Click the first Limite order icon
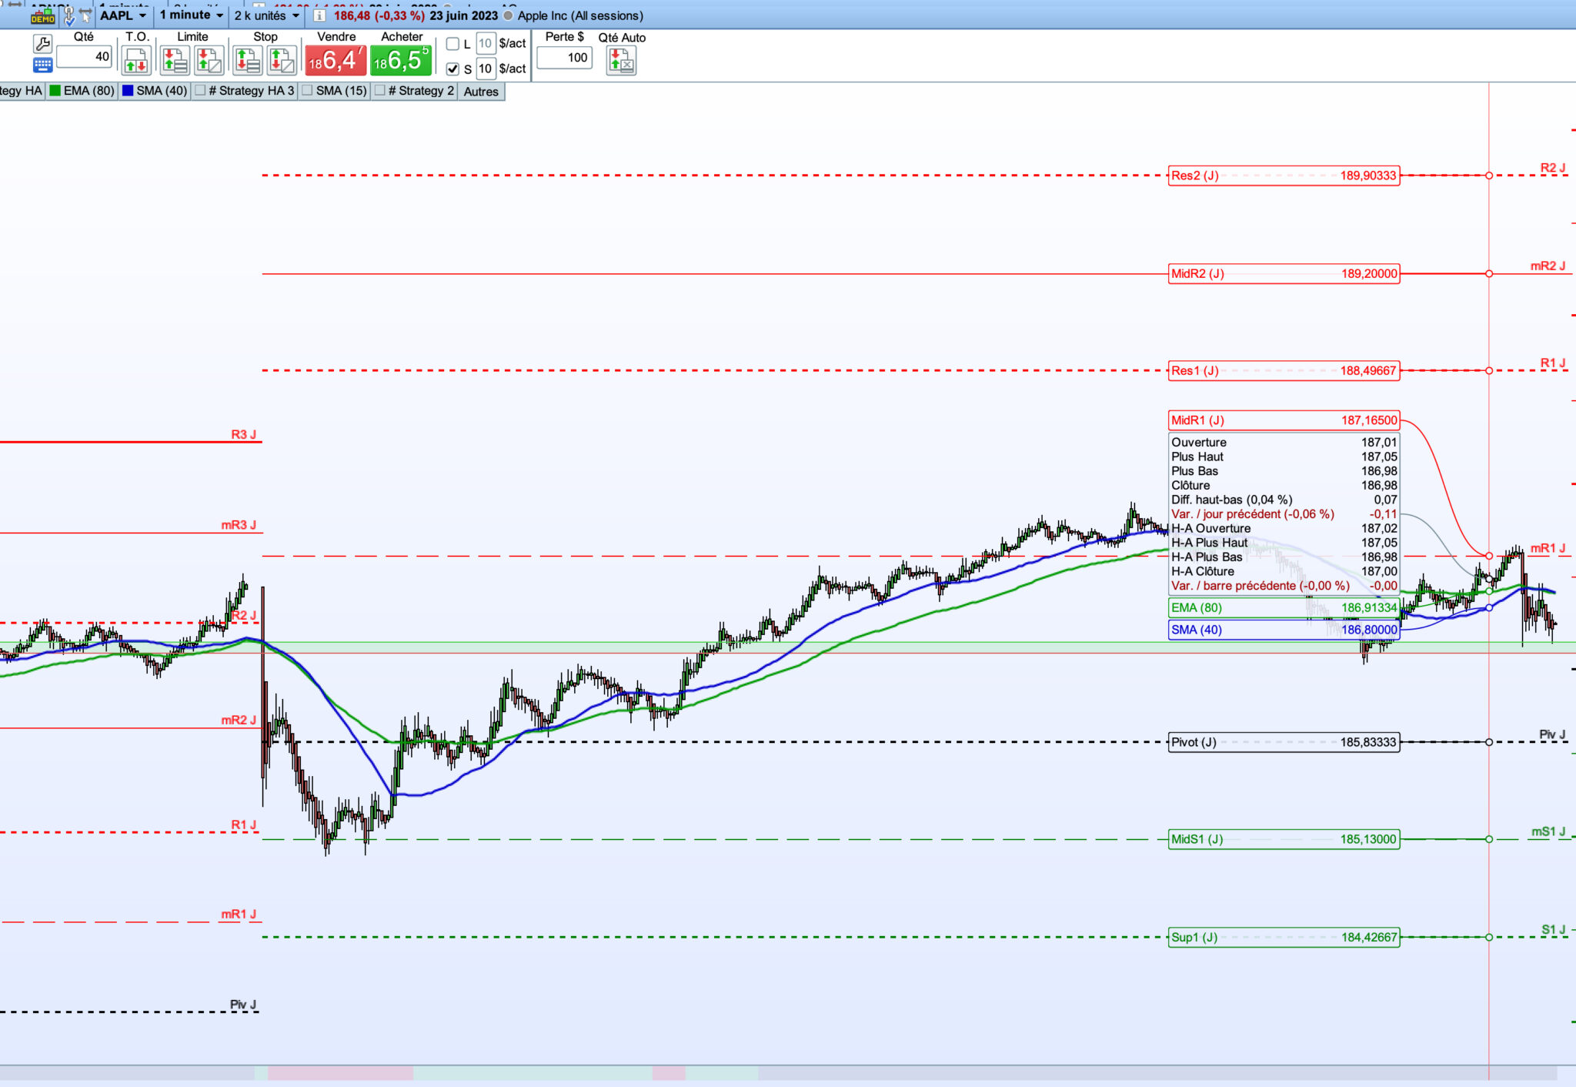The height and width of the screenshot is (1087, 1576). [x=174, y=60]
